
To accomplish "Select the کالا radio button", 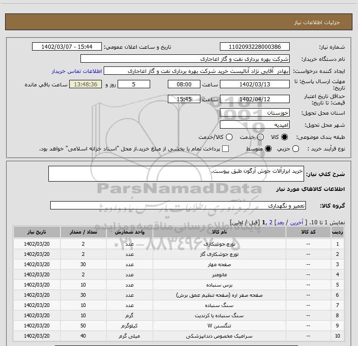I will (285, 137).
